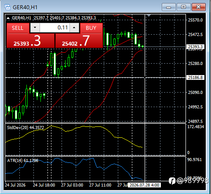Click the 2026.07.28 4:00 time label
The height and width of the screenshot is (194, 211).
click(x=144, y=185)
